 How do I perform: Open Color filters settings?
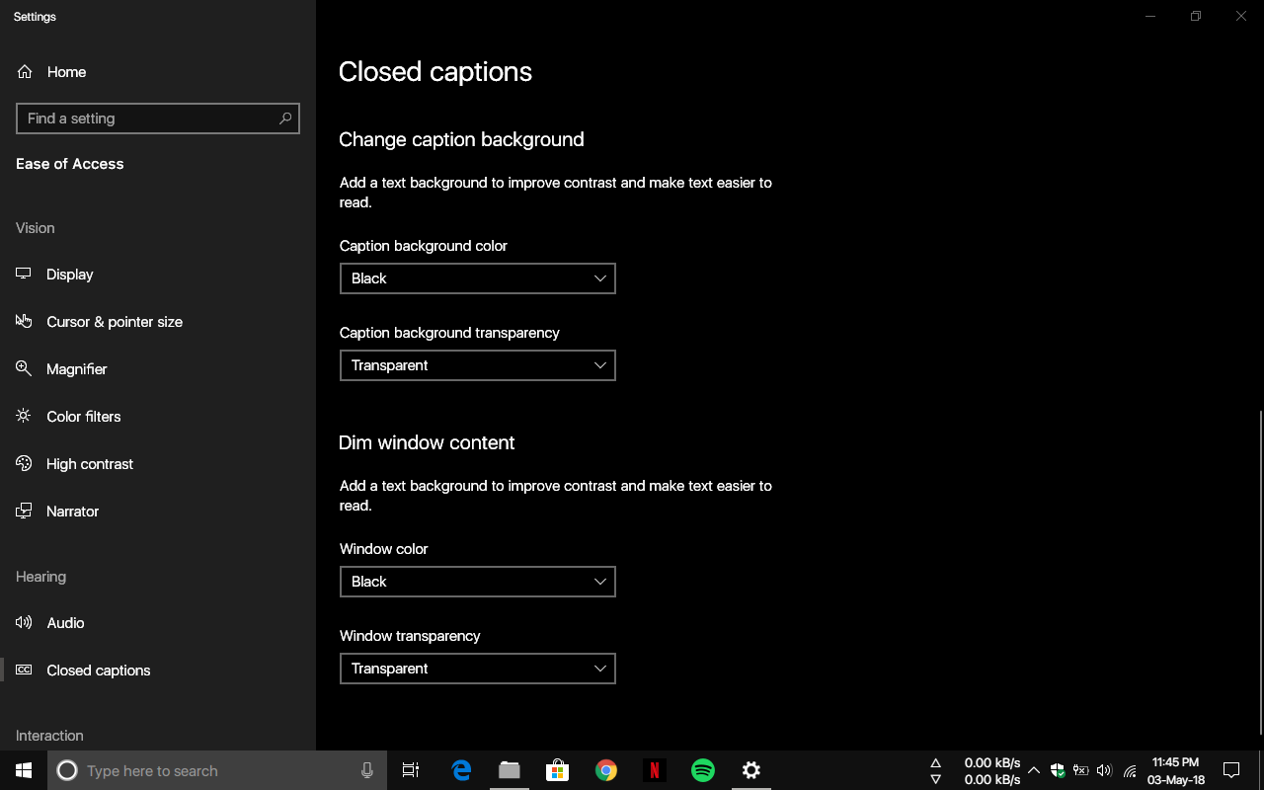(x=158, y=417)
